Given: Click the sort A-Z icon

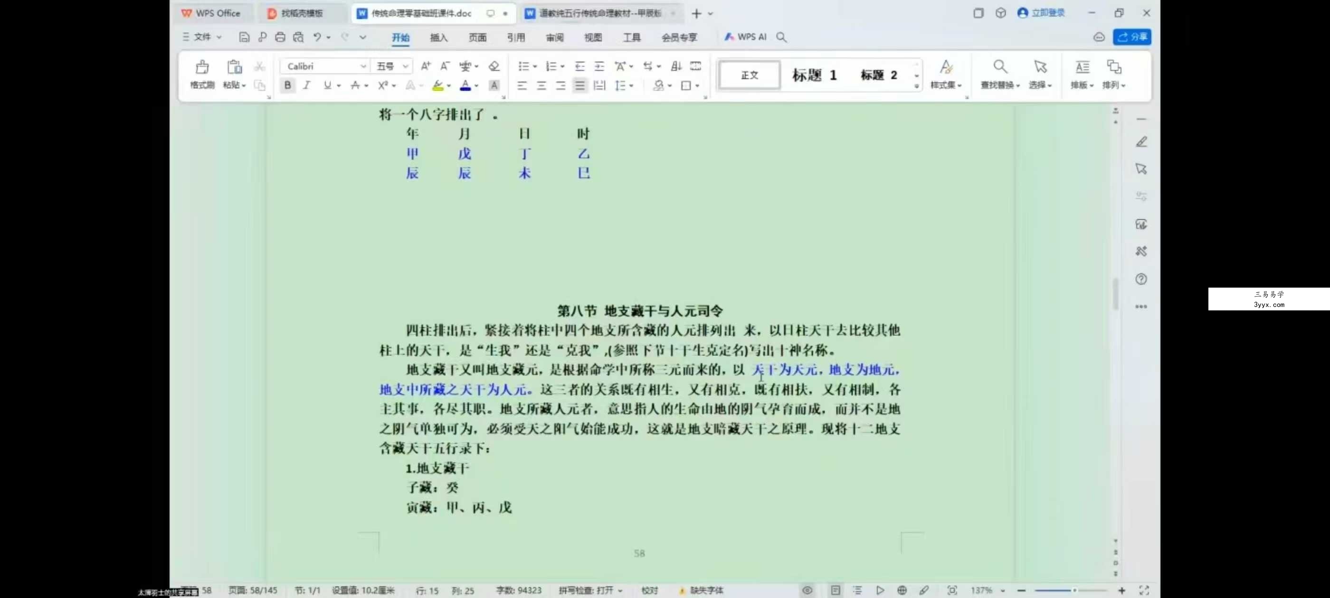Looking at the screenshot, I should (x=676, y=66).
